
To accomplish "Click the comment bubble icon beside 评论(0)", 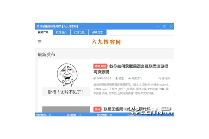I will 160,79.
